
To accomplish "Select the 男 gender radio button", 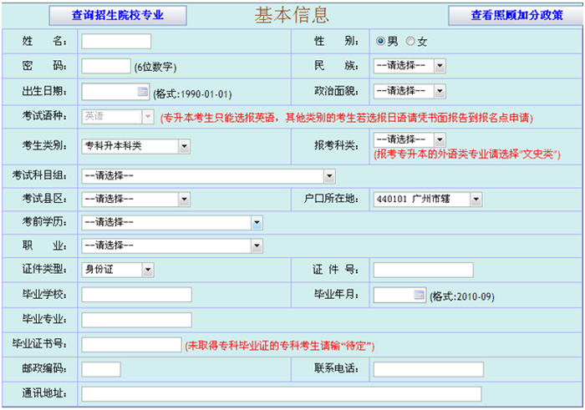I will [381, 41].
